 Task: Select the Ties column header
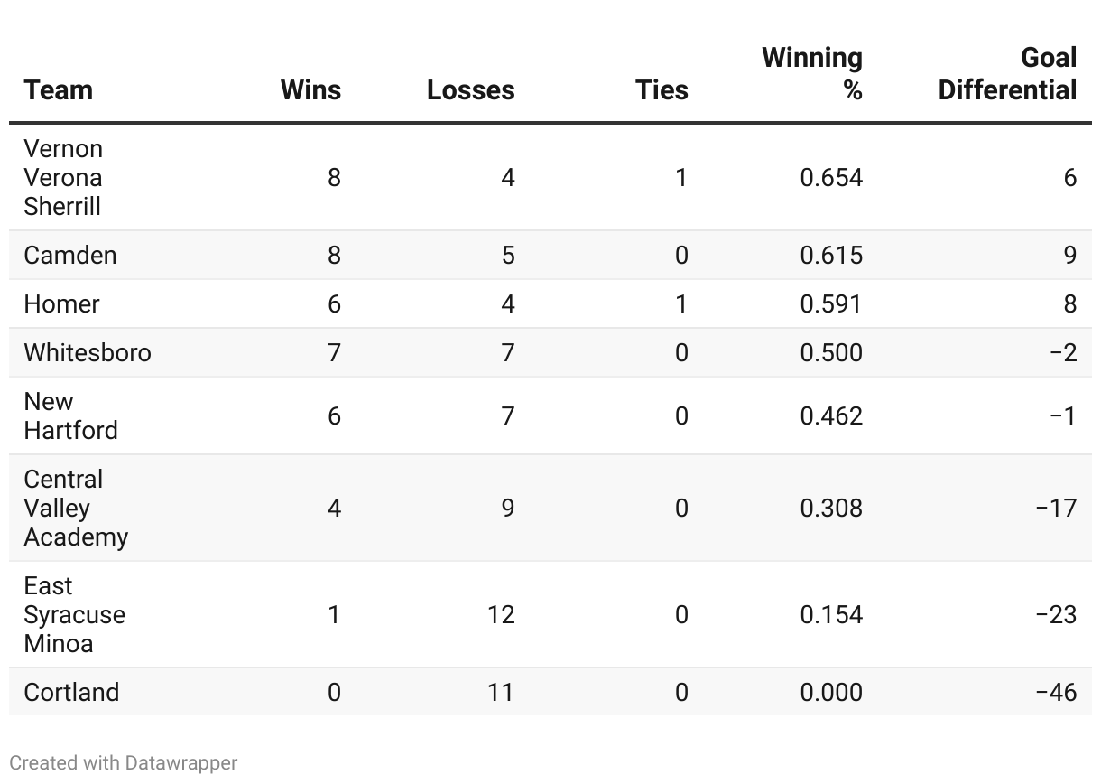point(662,90)
